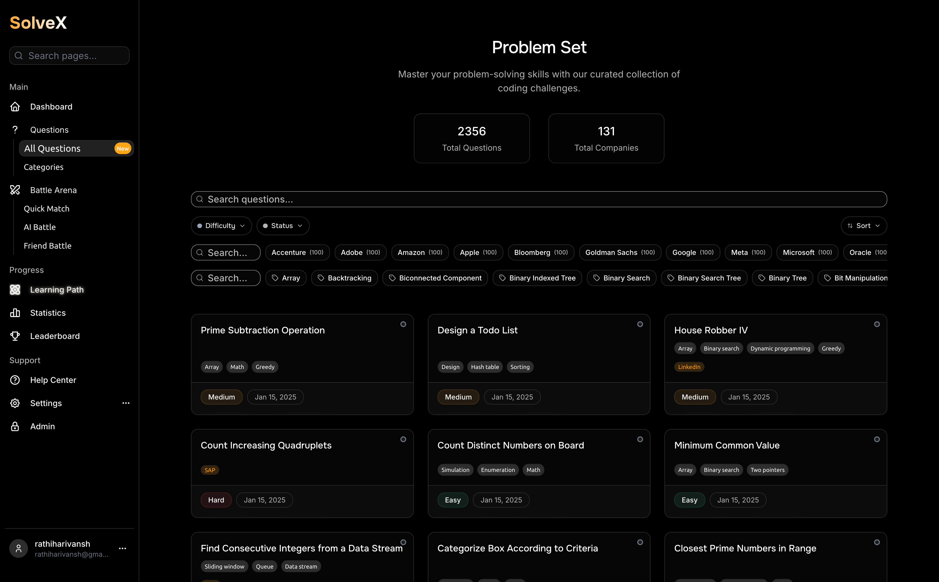Image resolution: width=939 pixels, height=582 pixels.
Task: Click the Admin lock icon
Action: click(15, 426)
